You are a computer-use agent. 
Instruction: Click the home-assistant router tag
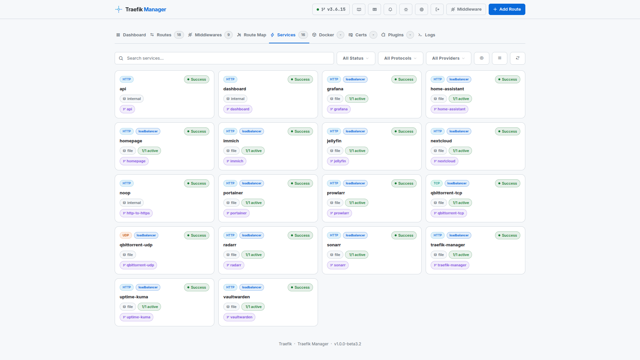coord(449,109)
